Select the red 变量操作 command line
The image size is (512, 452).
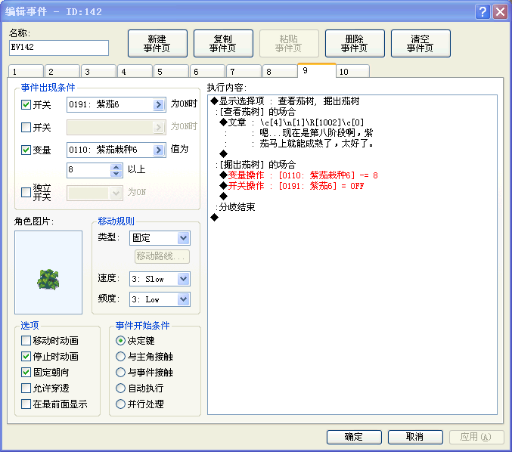(x=299, y=175)
